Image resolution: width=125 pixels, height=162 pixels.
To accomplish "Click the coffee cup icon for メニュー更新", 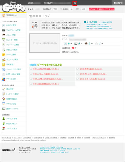I will click(4, 35).
